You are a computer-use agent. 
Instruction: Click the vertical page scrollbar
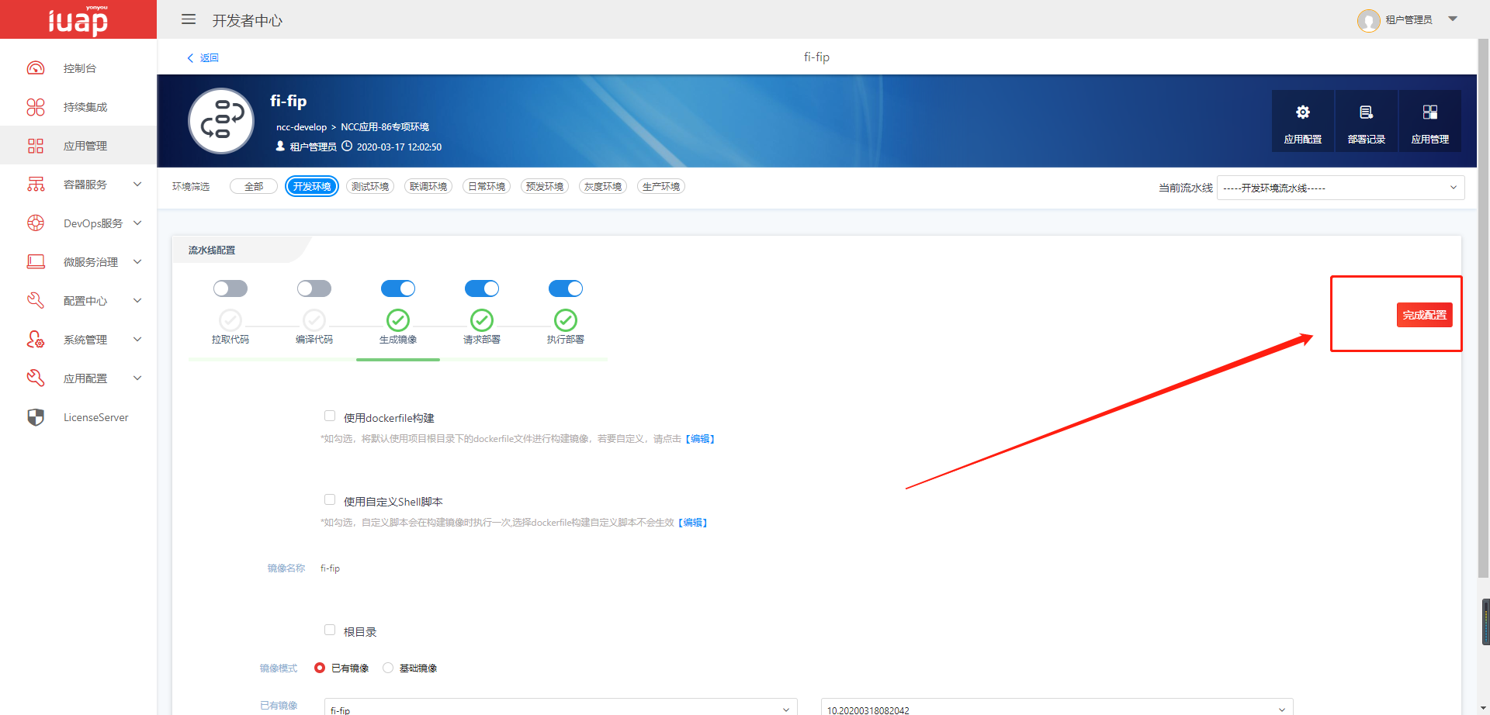click(x=1483, y=310)
